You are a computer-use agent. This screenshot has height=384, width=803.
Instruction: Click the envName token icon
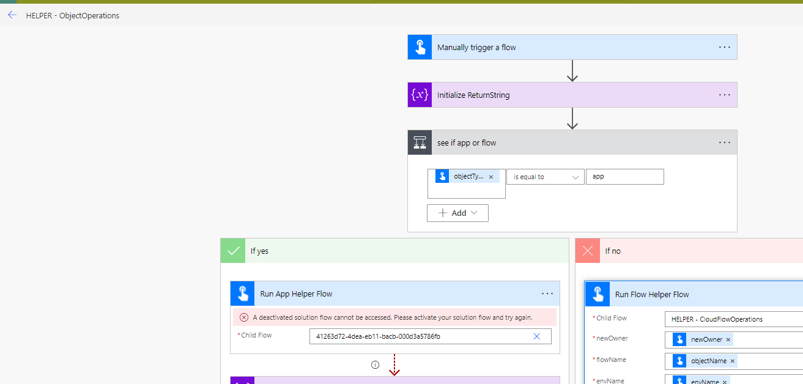(x=679, y=380)
